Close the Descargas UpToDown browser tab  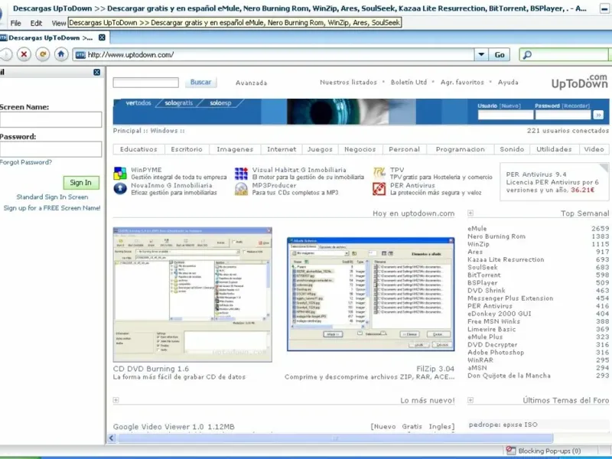coord(102,37)
